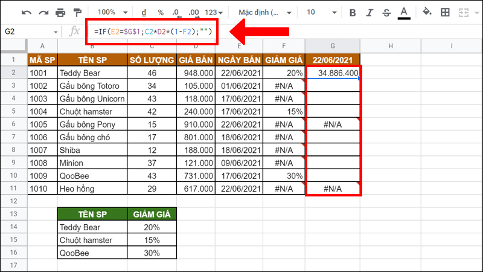Click the 30% cell in row 16
Viewport: 483px width, 272px height.
pyautogui.click(x=152, y=253)
